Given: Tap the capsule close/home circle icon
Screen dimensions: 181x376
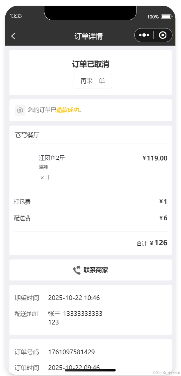Looking at the screenshot, I should coord(162,35).
